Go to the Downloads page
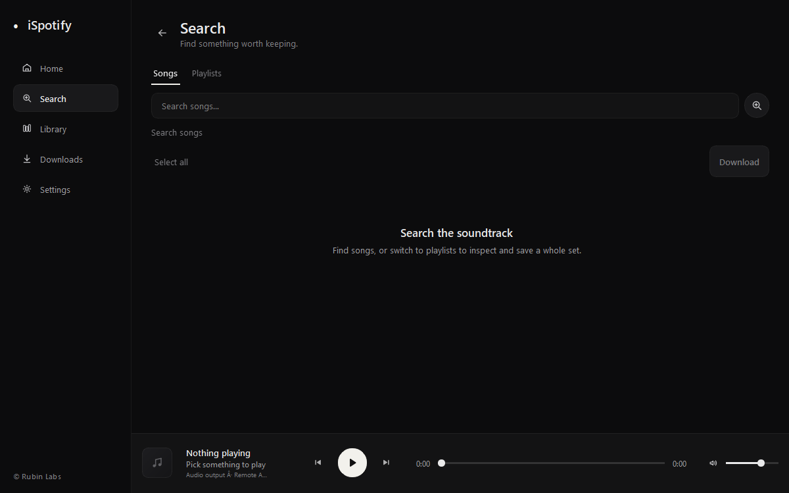 66,159
